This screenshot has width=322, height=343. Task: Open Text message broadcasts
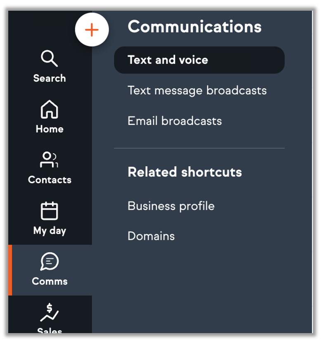click(x=197, y=91)
